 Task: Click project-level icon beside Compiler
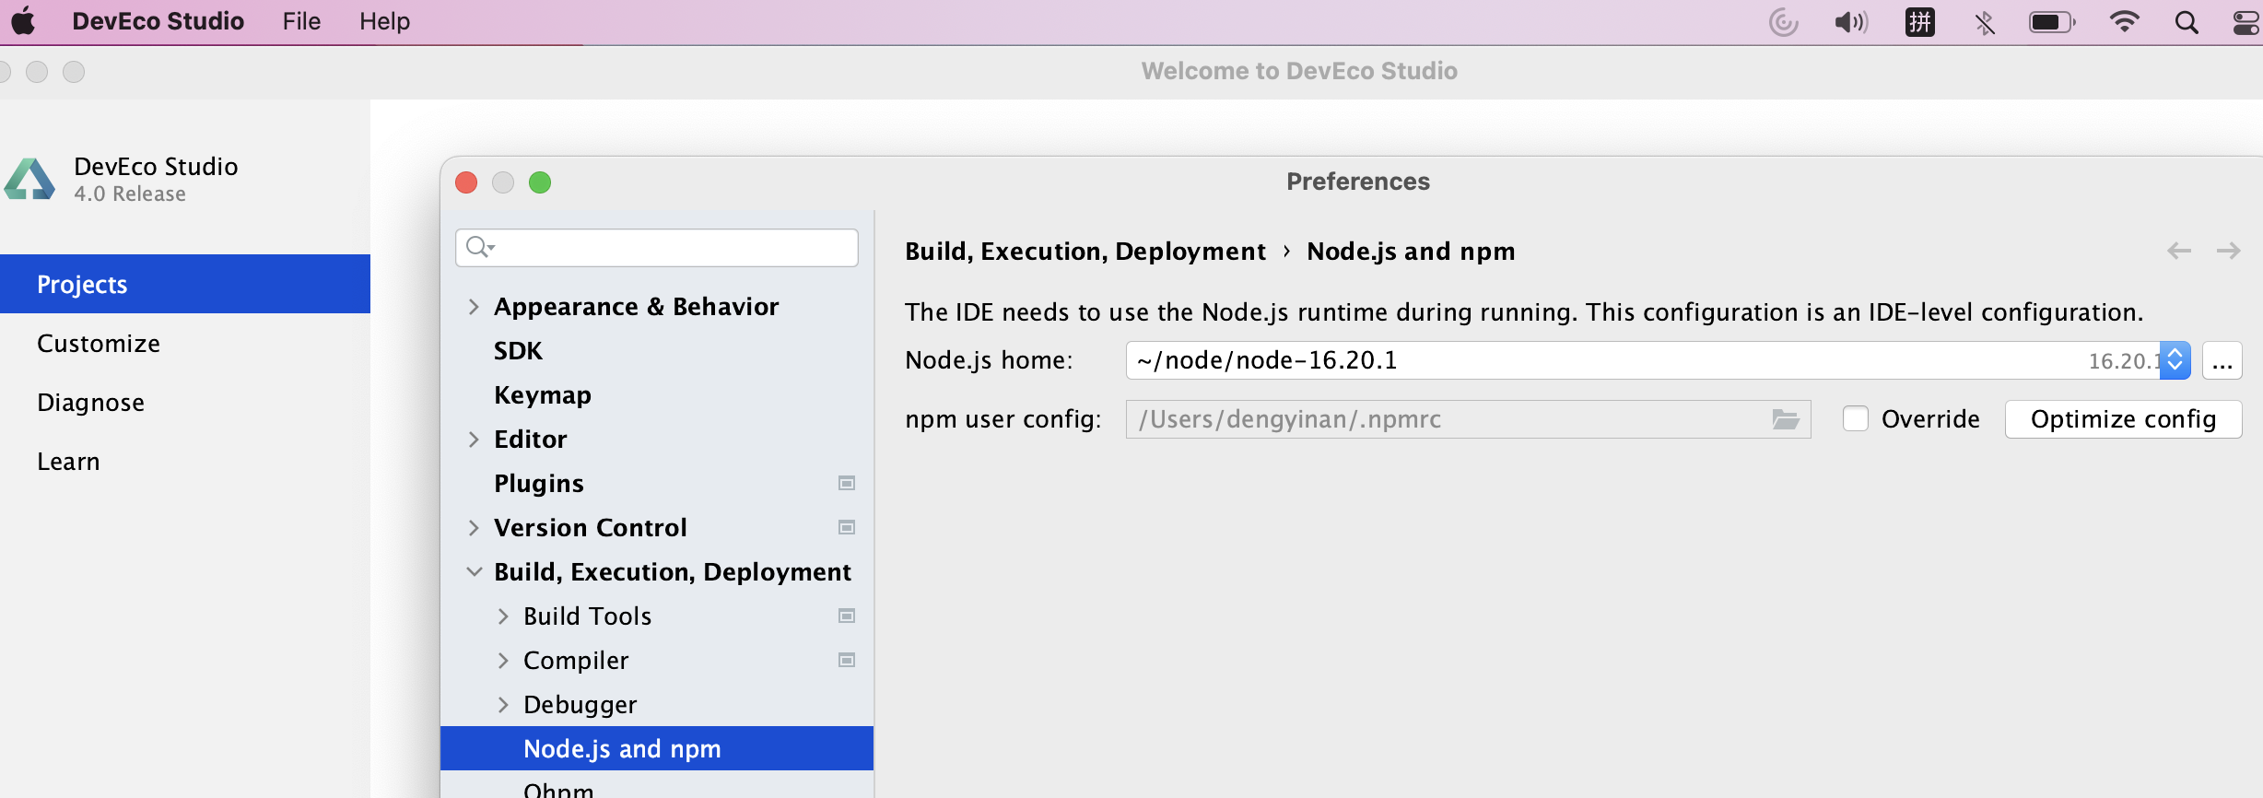tap(847, 660)
